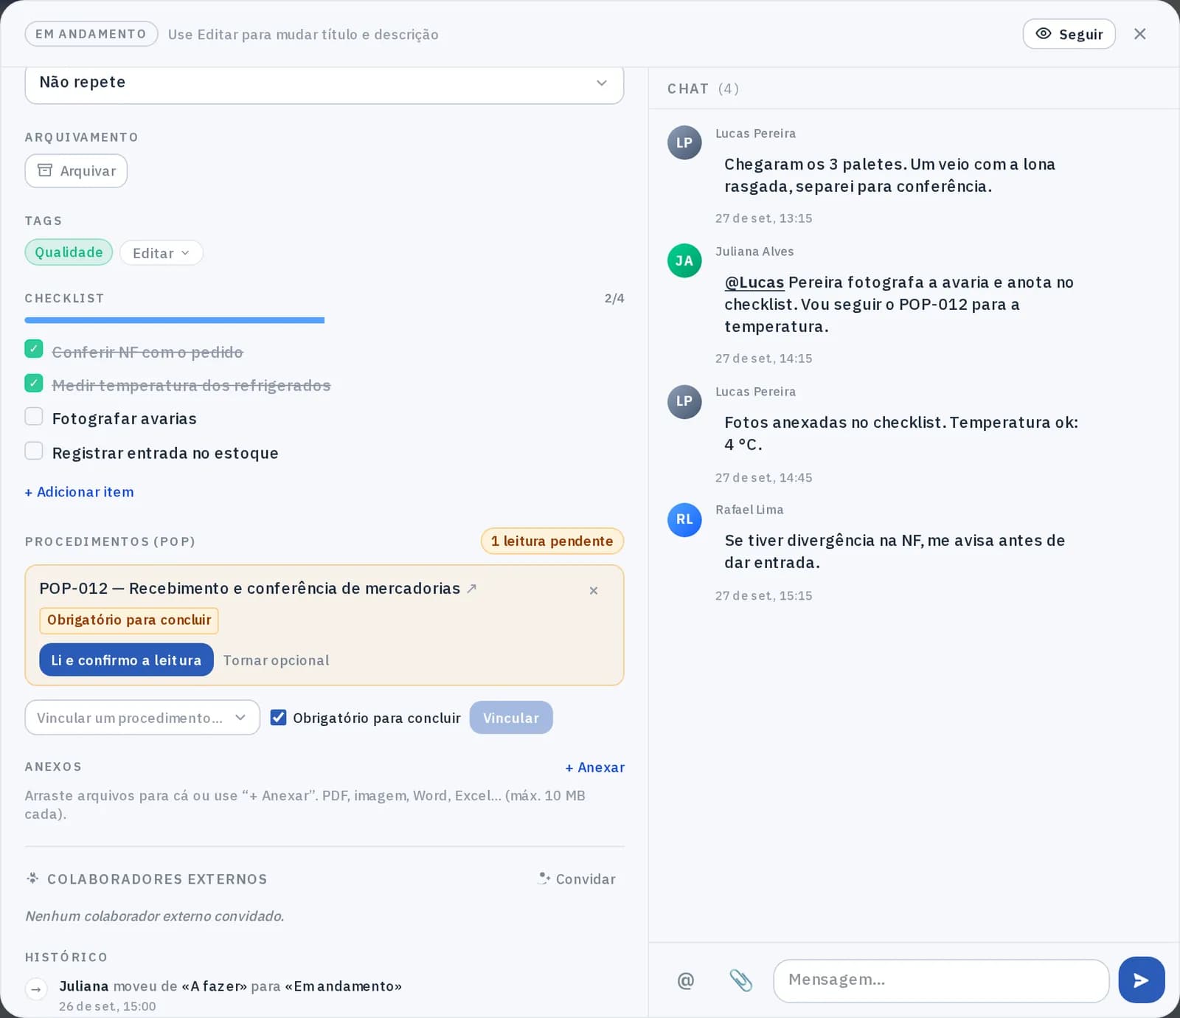Click the Mensagem input field
The width and height of the screenshot is (1180, 1018).
(x=941, y=980)
